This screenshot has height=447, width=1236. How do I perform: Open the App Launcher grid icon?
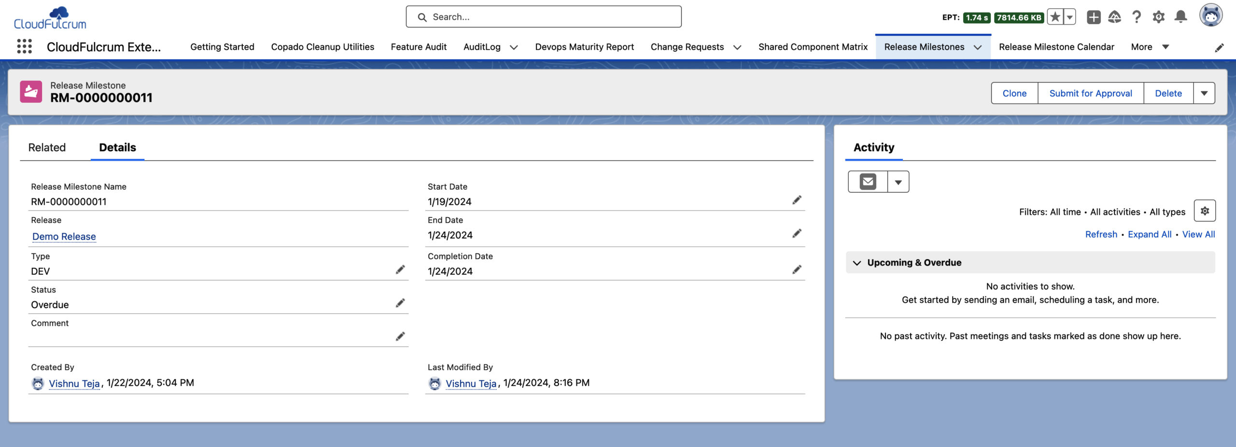24,46
